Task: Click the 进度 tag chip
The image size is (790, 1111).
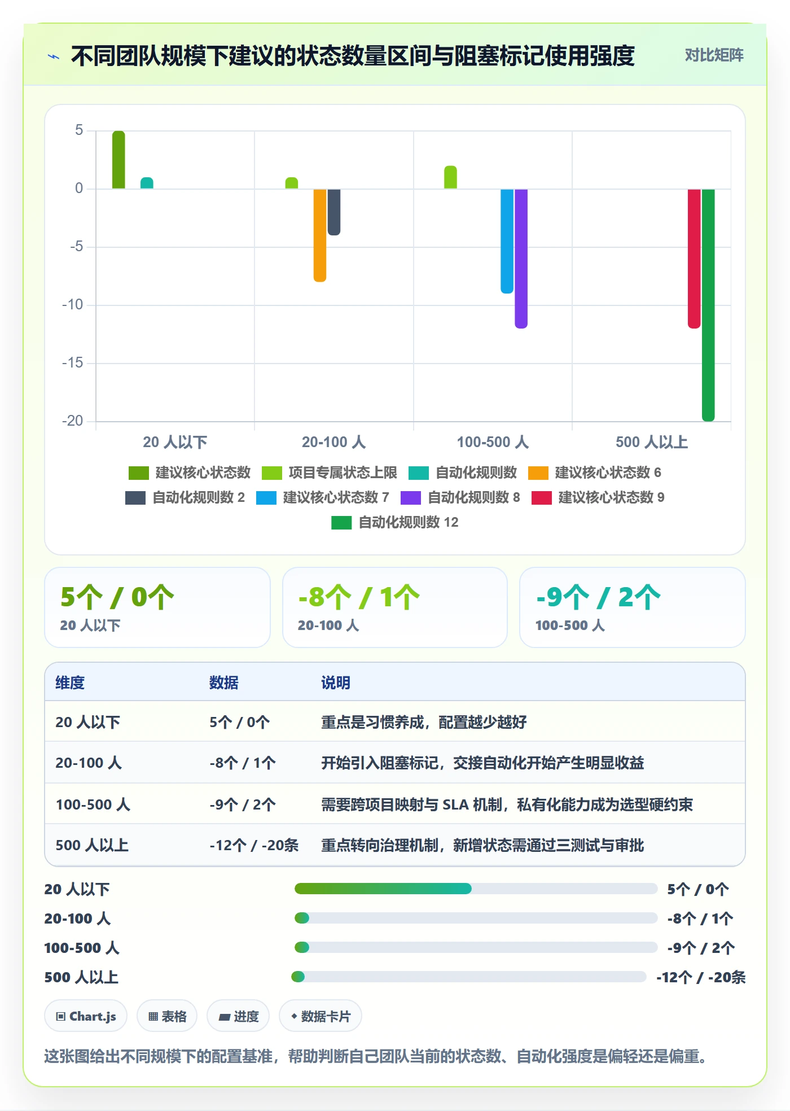Action: coord(238,1016)
